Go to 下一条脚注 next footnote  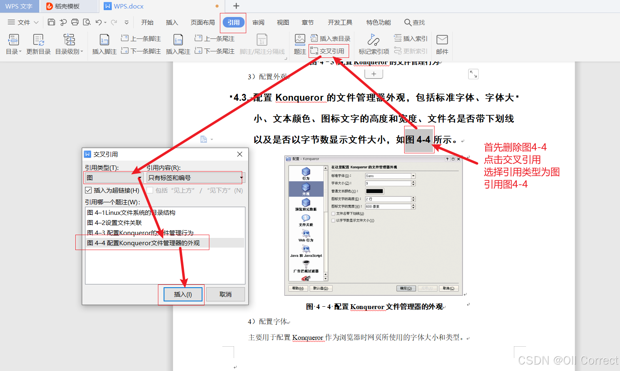[x=141, y=51]
